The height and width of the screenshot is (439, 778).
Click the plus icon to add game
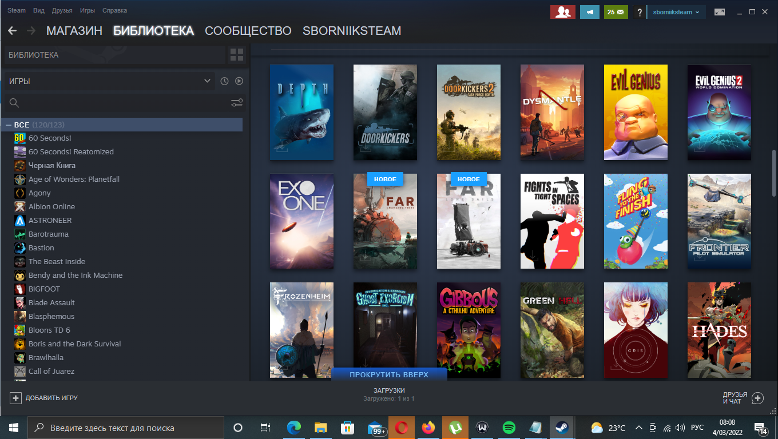[15, 398]
